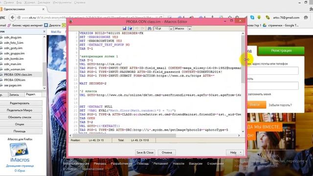Image resolution: width=313 pixels, height=176 pixels.
Task: Select odn_foto_5.iim in macro list
Action: tap(14, 43)
